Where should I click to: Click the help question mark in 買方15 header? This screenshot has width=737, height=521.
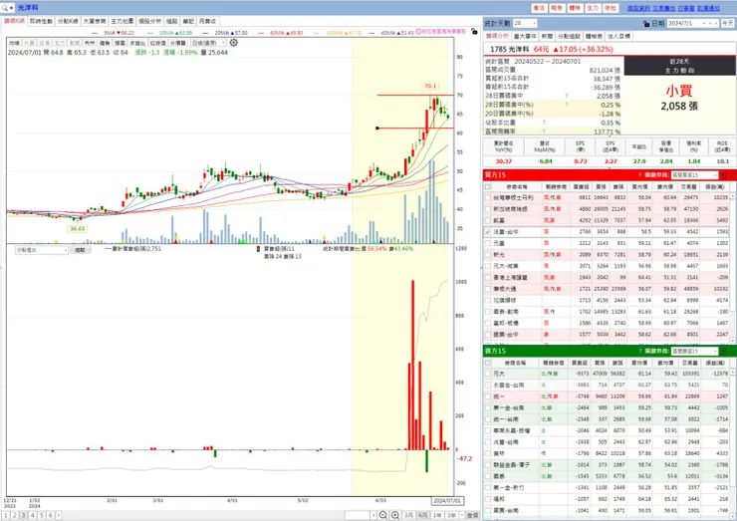point(639,175)
